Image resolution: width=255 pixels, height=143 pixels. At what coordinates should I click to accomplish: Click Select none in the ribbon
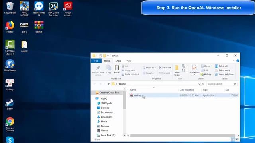(222, 70)
